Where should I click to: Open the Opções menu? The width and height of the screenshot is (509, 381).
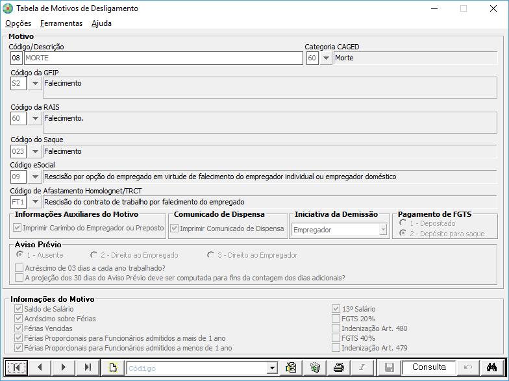(18, 23)
